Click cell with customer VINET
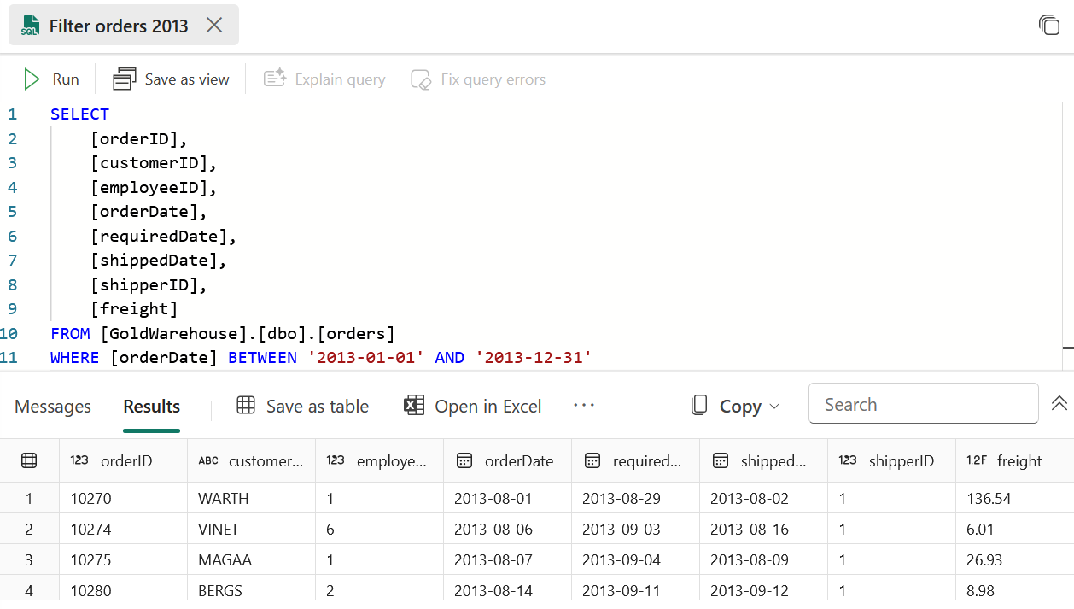Image resolution: width=1074 pixels, height=609 pixels. tap(252, 529)
